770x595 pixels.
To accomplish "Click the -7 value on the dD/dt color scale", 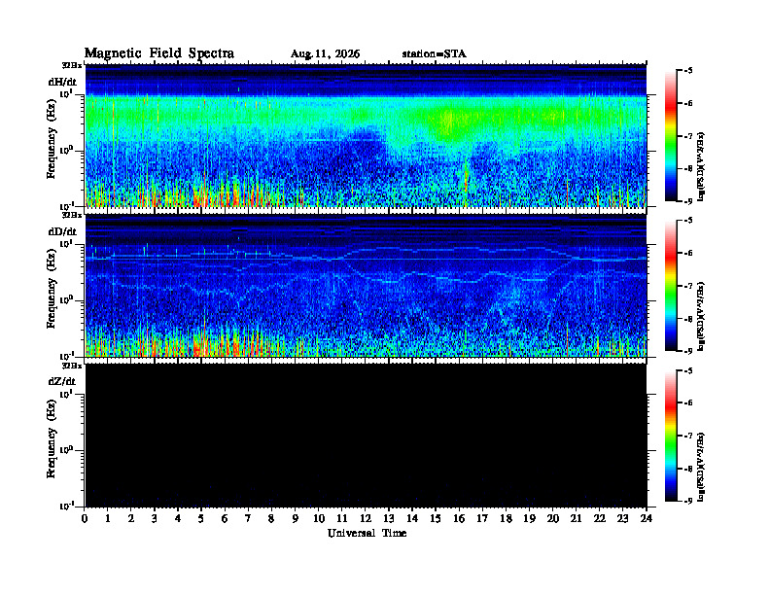I will (x=688, y=286).
